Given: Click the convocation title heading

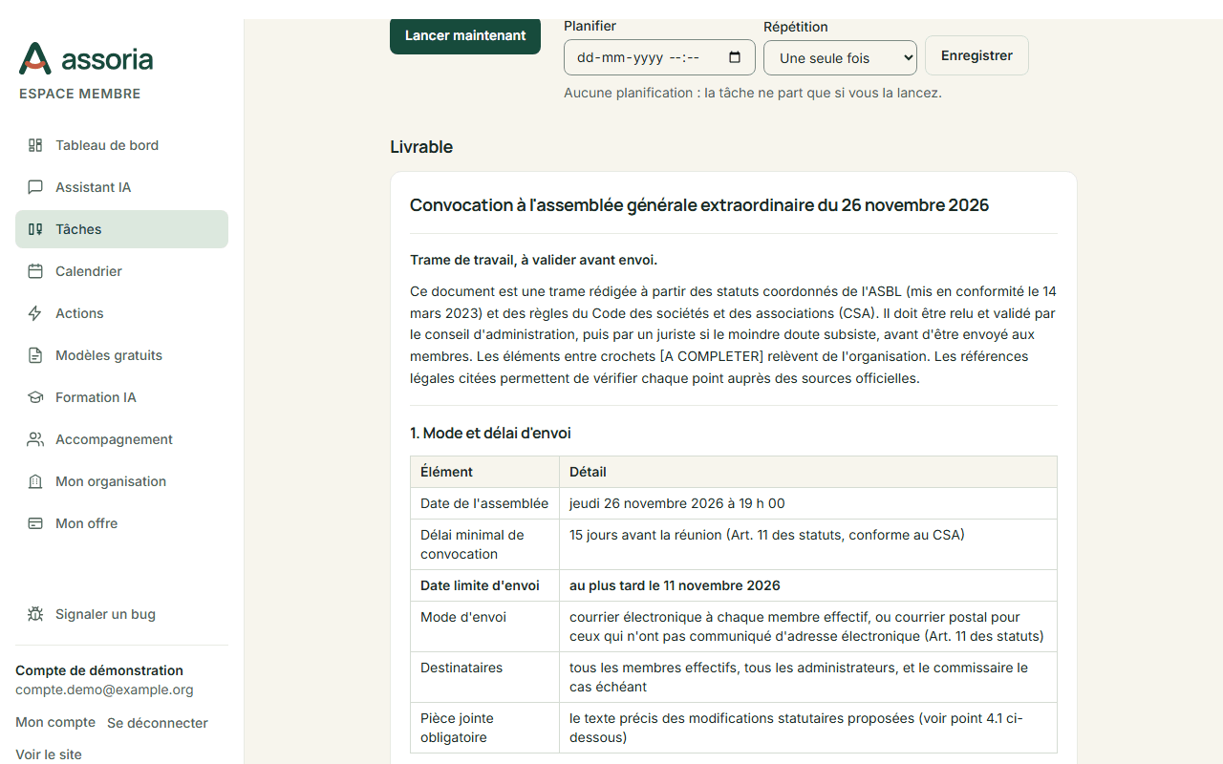Looking at the screenshot, I should click(x=699, y=205).
